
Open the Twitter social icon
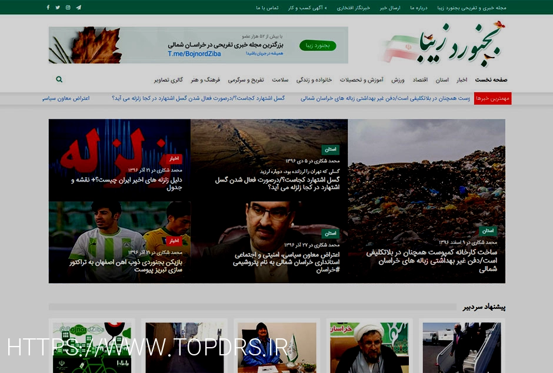58,8
